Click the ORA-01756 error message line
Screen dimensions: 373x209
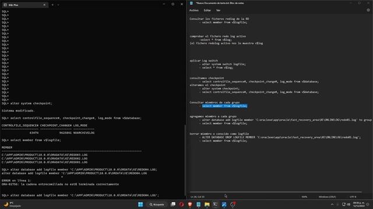[60, 184]
